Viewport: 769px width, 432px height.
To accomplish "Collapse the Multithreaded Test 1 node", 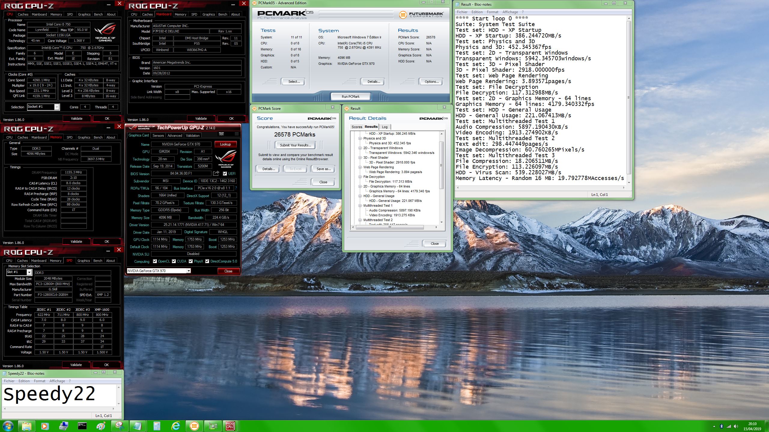I will coord(360,205).
